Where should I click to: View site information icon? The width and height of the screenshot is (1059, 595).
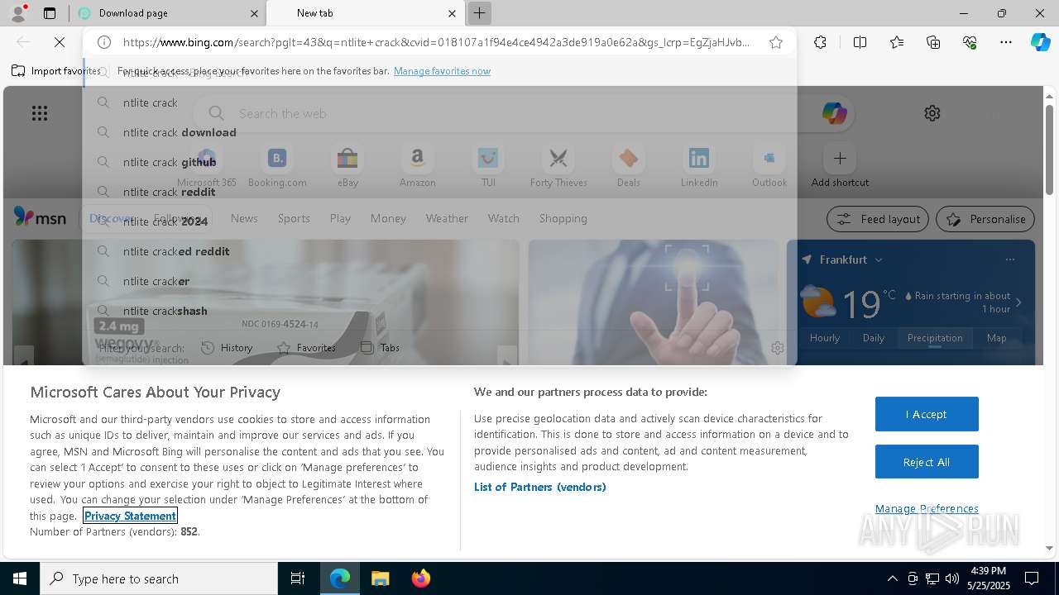tap(104, 42)
